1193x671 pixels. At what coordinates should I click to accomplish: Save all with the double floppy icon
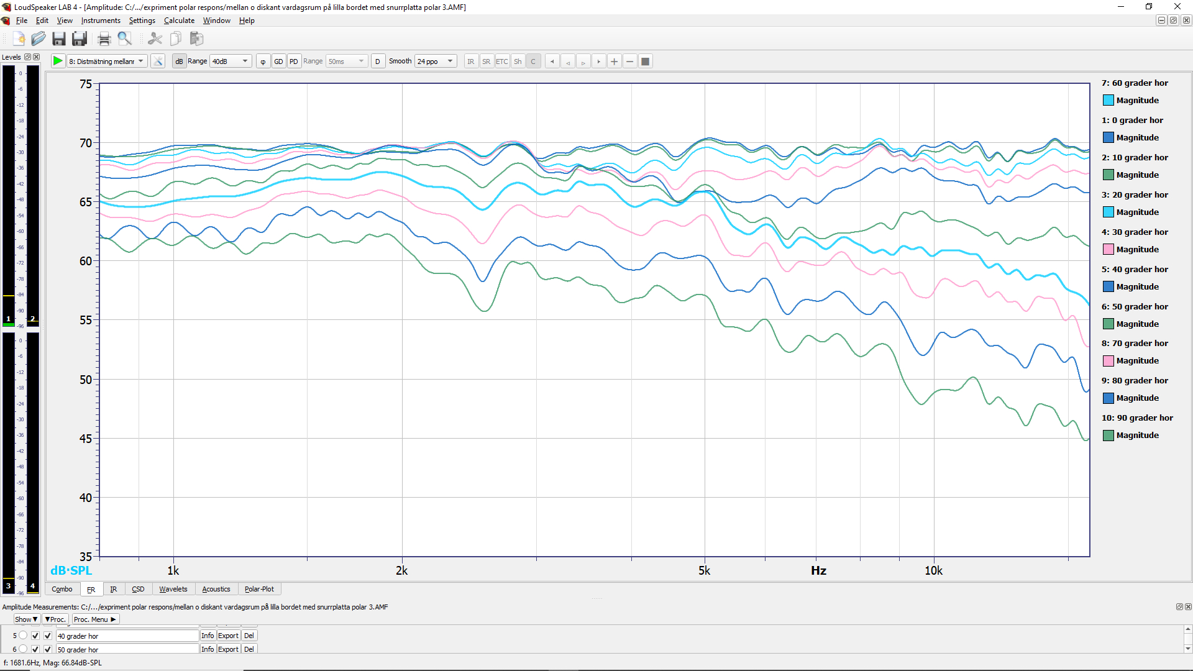pos(80,39)
